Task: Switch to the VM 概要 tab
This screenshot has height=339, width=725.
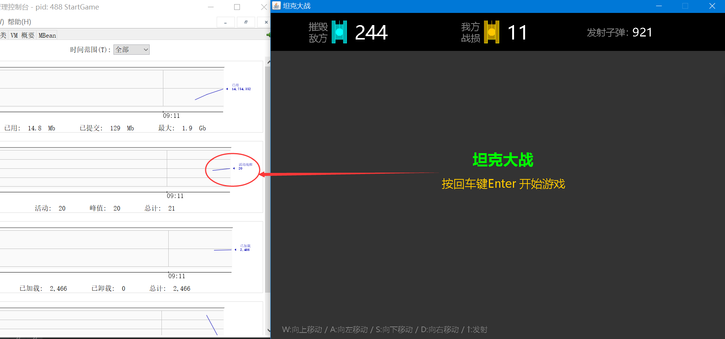Action: coord(22,35)
